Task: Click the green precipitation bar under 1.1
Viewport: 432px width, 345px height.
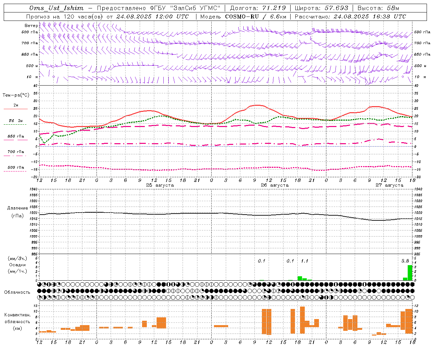Action: pos(300,278)
